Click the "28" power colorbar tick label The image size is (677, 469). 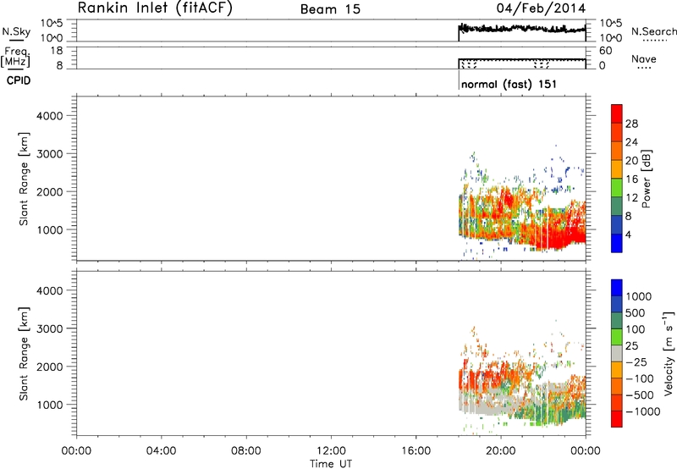coord(631,124)
